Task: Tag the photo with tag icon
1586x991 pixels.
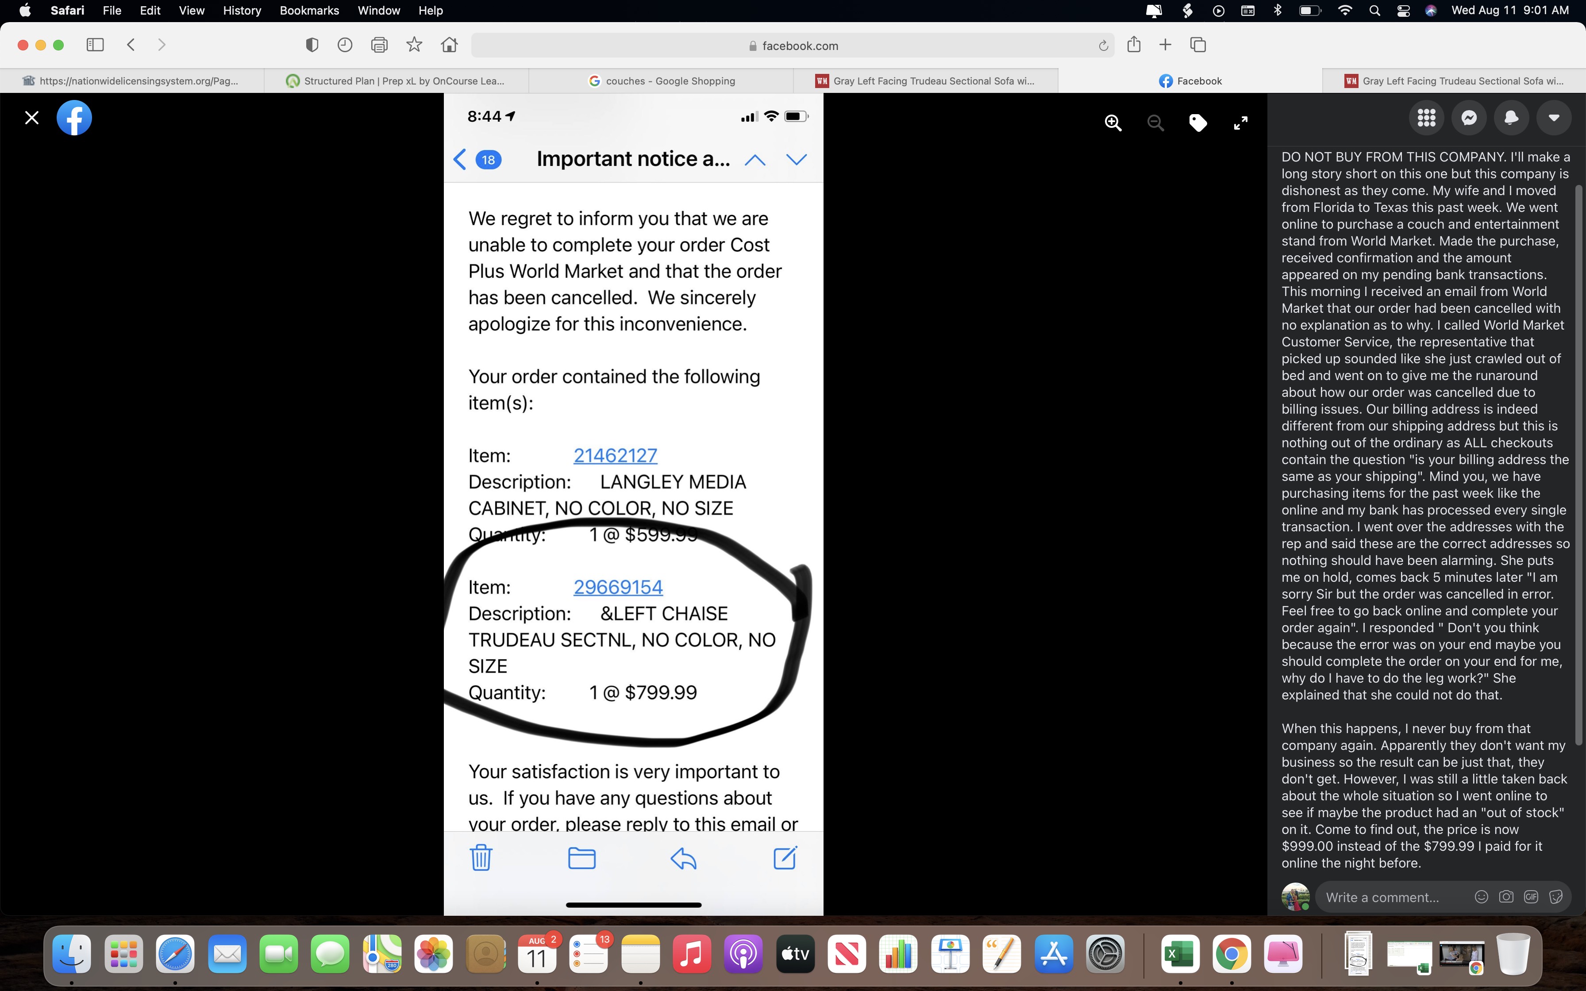Action: coord(1198,123)
